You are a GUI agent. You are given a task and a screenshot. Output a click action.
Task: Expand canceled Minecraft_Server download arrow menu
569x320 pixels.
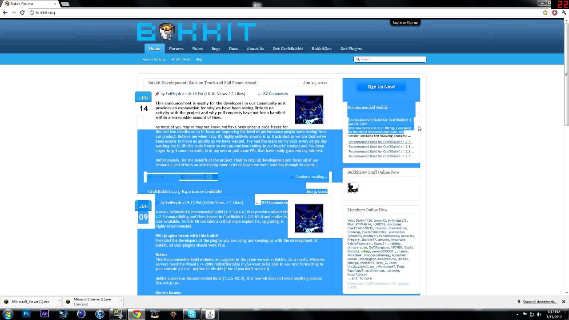point(120,302)
